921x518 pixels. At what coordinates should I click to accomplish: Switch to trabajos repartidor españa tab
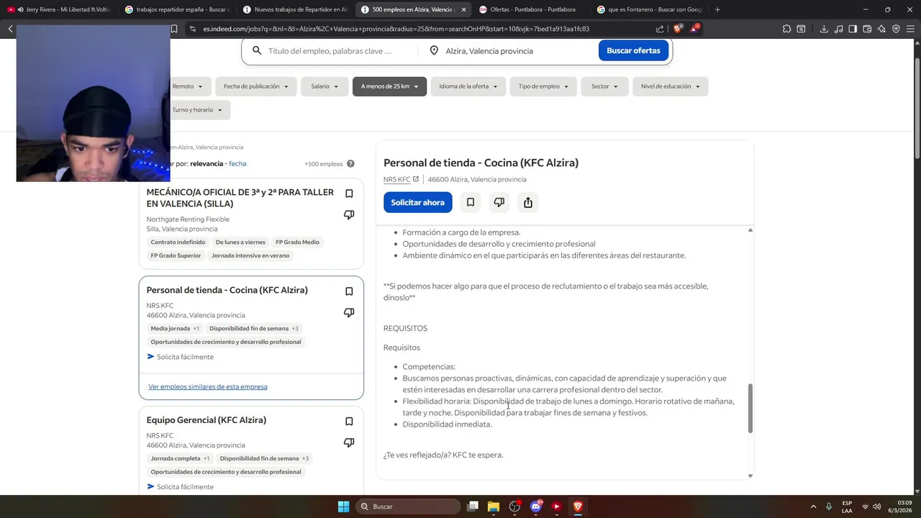point(176,9)
